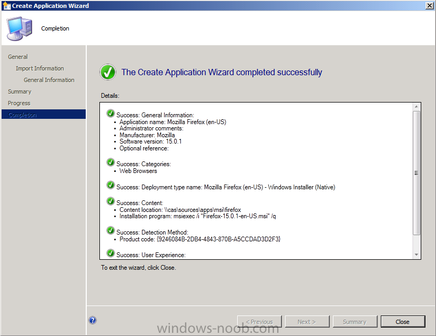Select the General Information step
The width and height of the screenshot is (436, 336).
[x=49, y=80]
